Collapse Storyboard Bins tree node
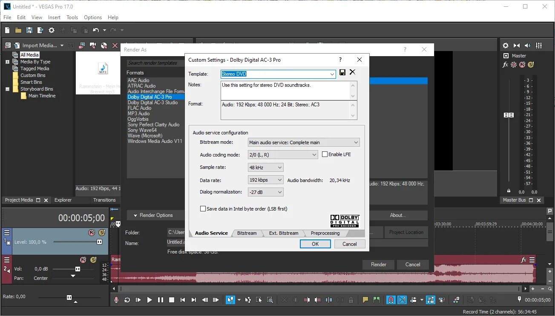Screen dimensions: 555x316 [x=7, y=89]
